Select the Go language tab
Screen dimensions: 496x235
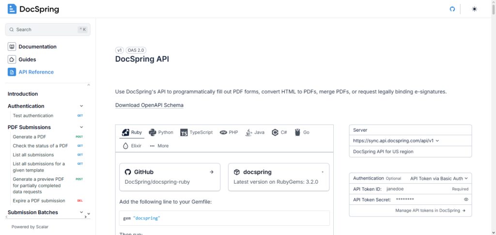pyautogui.click(x=302, y=132)
